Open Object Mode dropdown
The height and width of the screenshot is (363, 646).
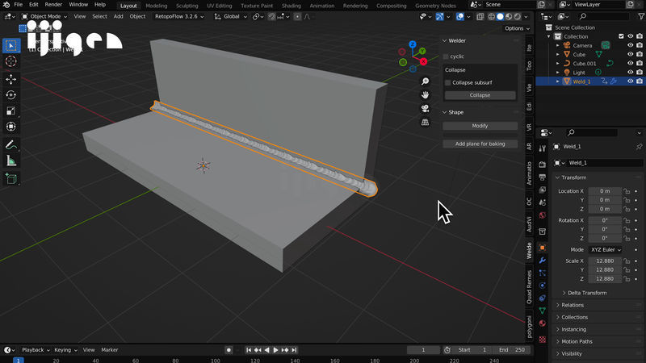tap(44, 16)
